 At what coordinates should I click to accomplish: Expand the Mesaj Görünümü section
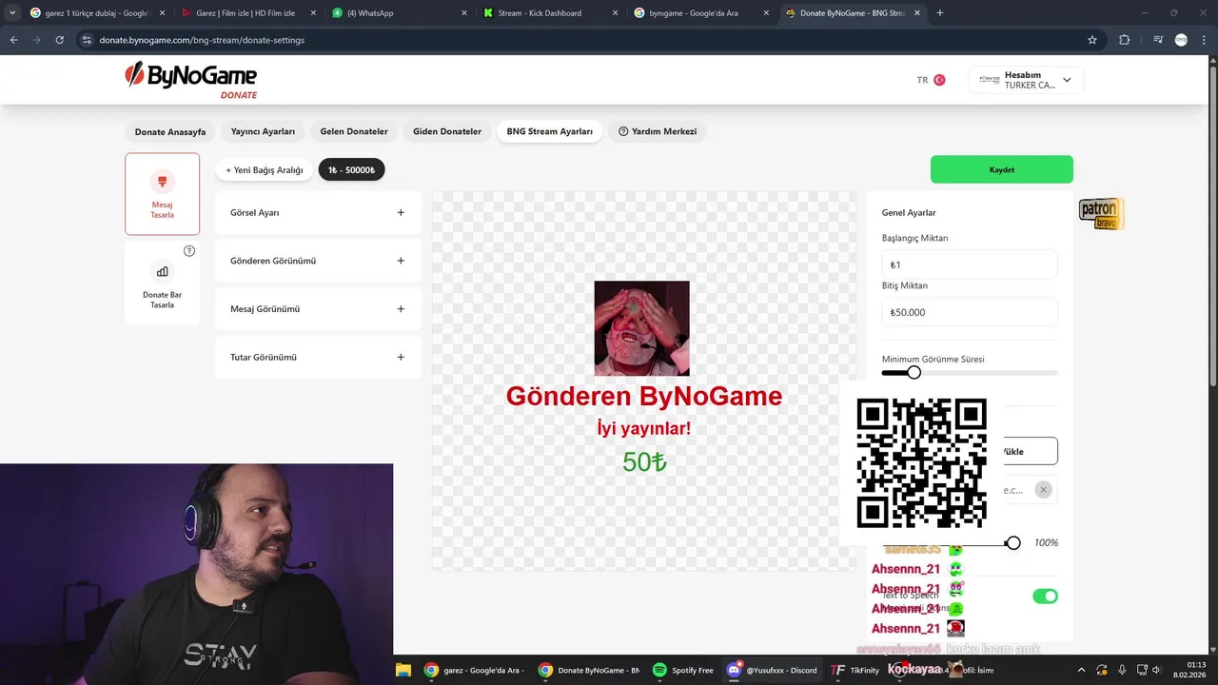point(319,309)
